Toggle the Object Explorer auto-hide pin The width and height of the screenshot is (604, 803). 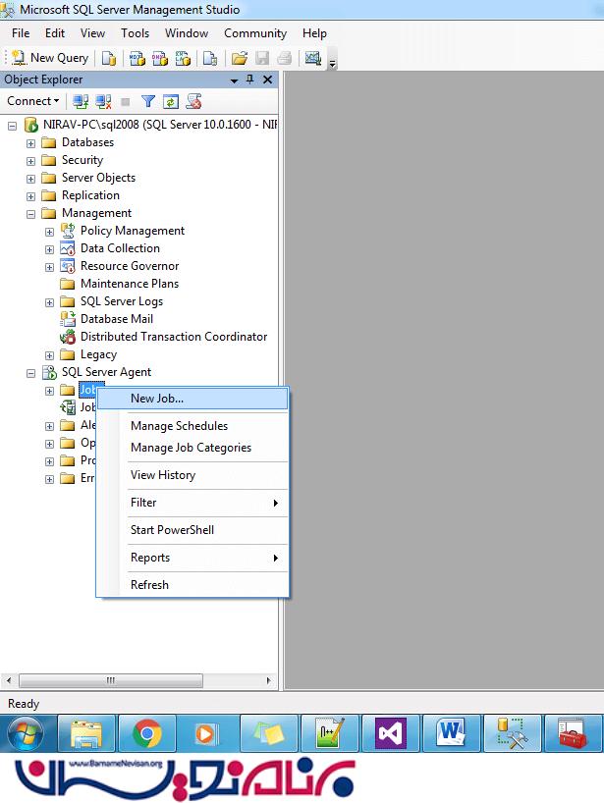tap(250, 80)
